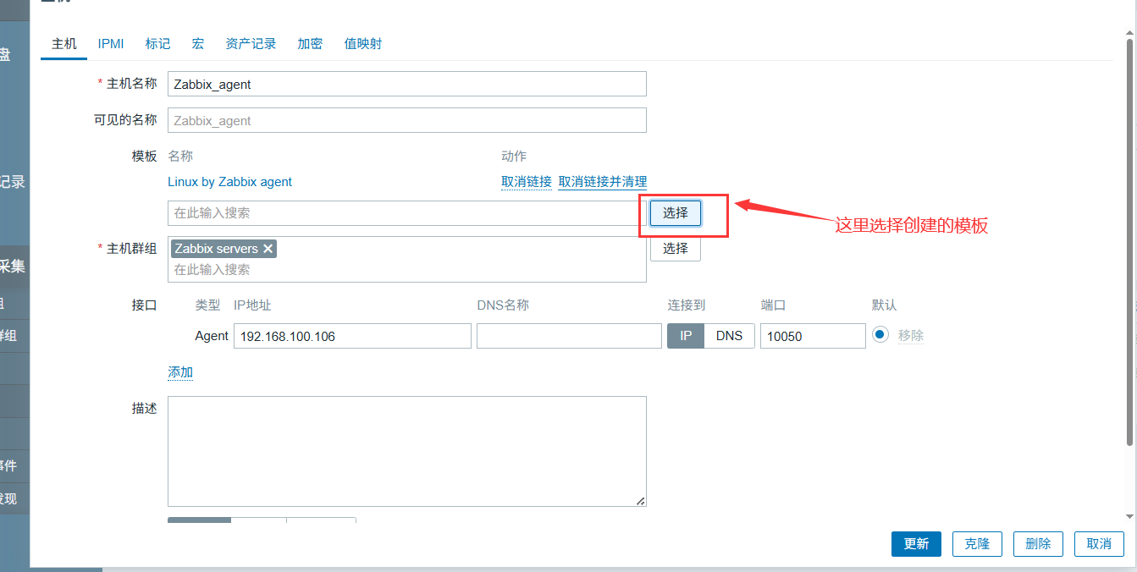
Task: Open the 标记 tab
Action: tap(157, 44)
